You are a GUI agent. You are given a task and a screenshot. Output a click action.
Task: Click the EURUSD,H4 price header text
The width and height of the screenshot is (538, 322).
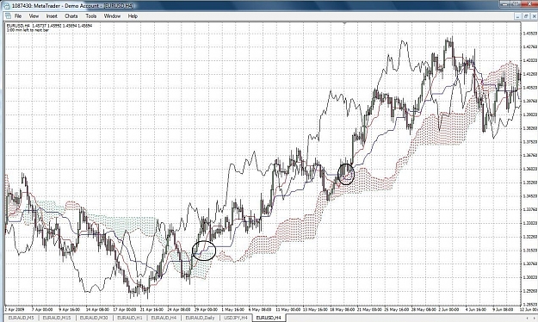coord(49,26)
